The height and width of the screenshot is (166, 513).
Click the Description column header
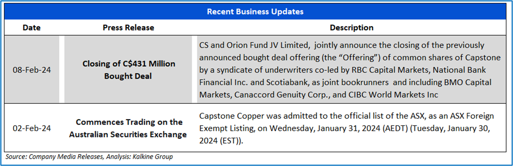[x=351, y=27]
